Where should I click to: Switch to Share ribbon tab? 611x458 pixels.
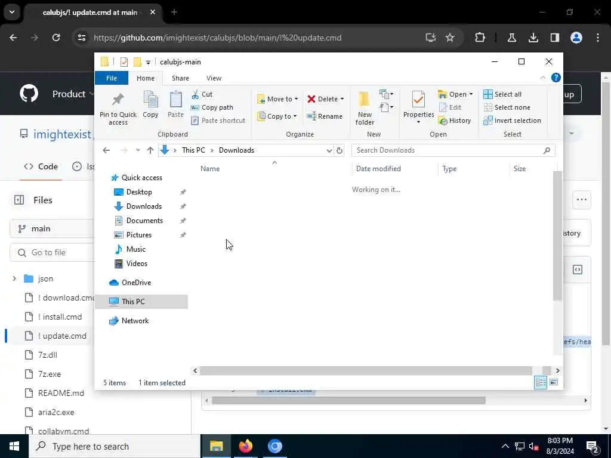click(x=180, y=78)
